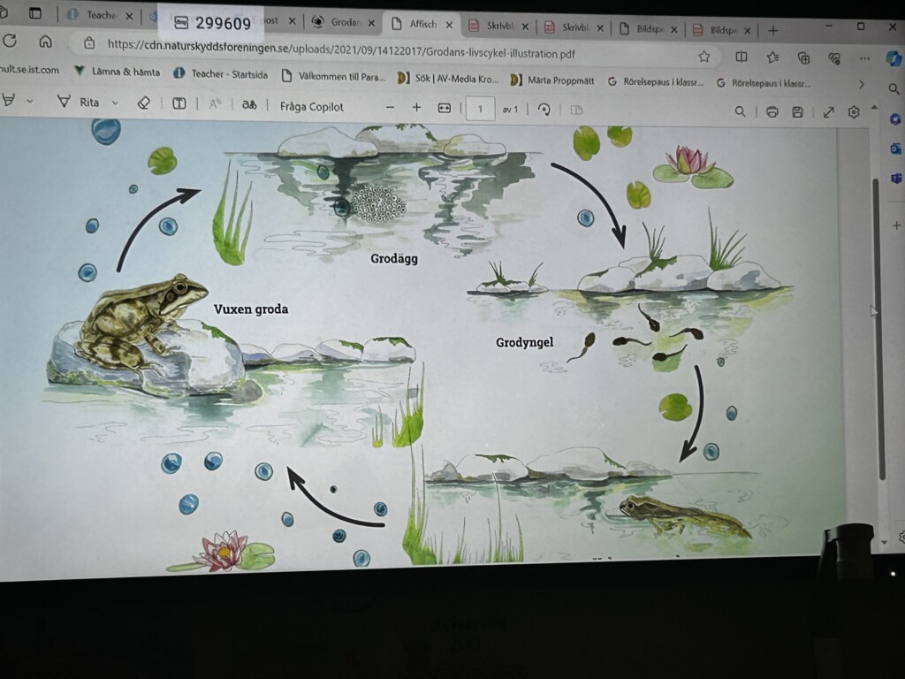The width and height of the screenshot is (905, 679).
Task: Open Lämna & hämta bookmark
Action: click(x=118, y=72)
